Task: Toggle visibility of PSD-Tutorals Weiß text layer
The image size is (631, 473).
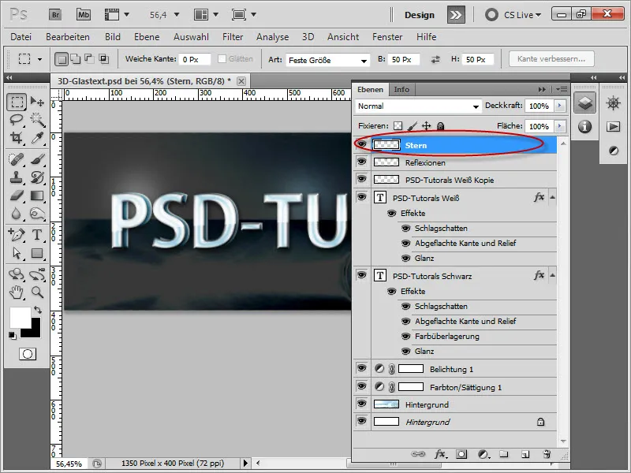Action: [x=361, y=196]
